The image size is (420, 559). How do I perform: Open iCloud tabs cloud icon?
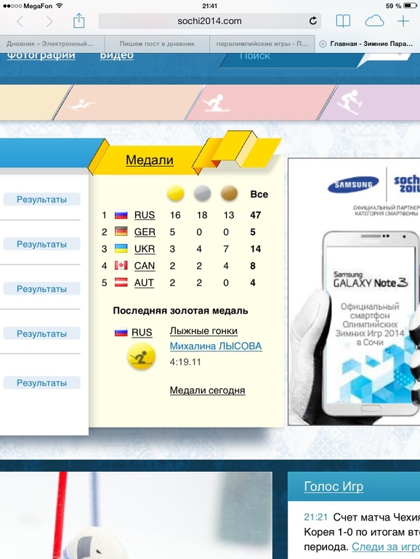pyautogui.click(x=374, y=21)
